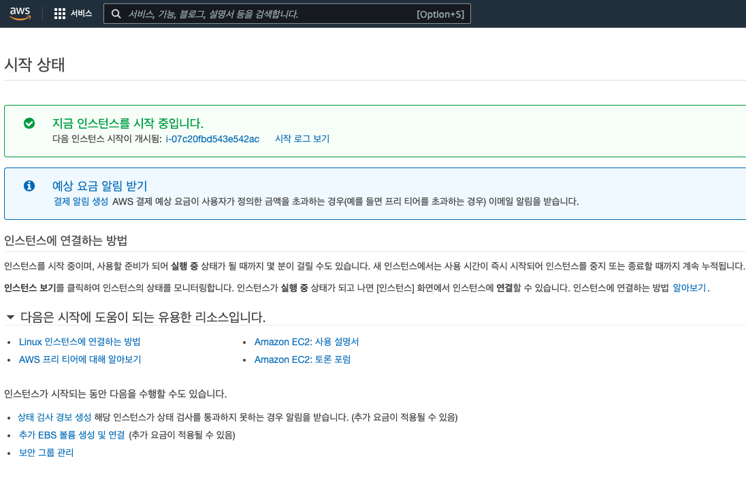Image resolution: width=746 pixels, height=478 pixels.
Task: Click the 다음은 시작에 도움이 되는 heading text
Action: click(143, 317)
